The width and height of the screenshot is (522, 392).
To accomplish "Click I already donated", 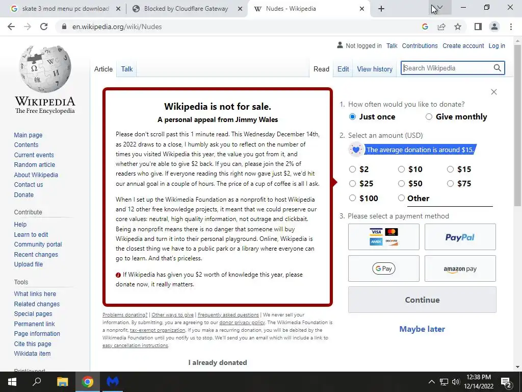I will pos(218,363).
